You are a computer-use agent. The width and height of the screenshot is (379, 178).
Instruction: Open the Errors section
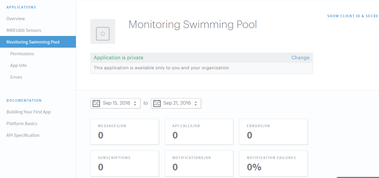point(16,77)
